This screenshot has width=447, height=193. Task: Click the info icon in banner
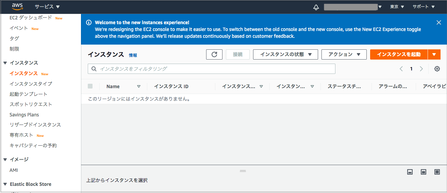click(x=89, y=22)
